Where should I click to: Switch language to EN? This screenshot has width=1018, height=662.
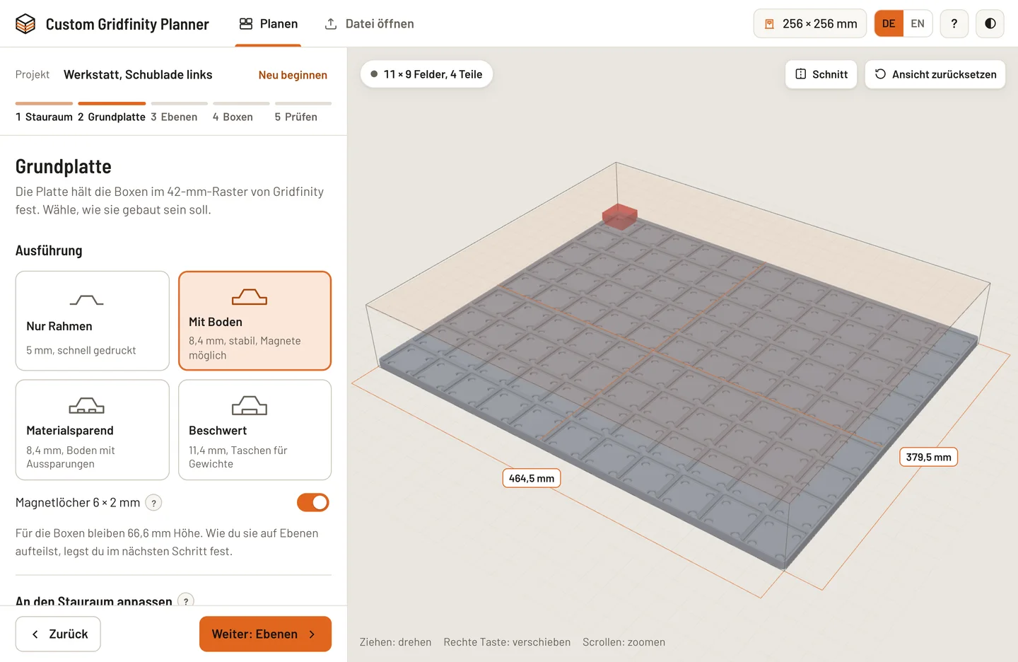[x=918, y=23]
